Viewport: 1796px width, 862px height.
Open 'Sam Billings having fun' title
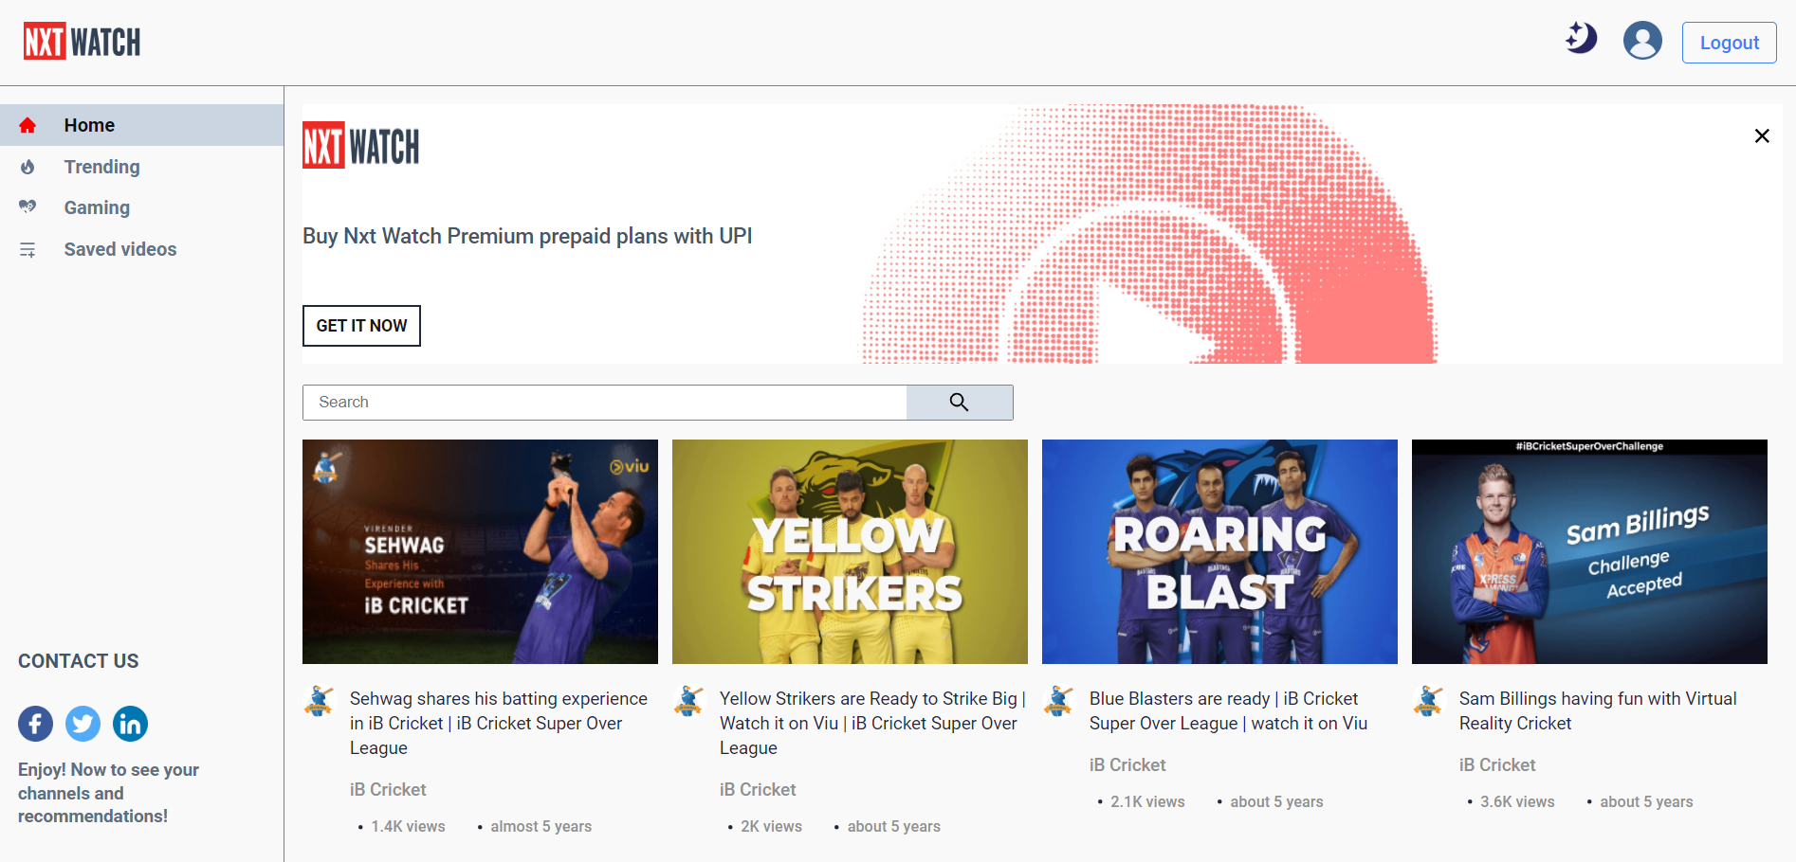tap(1598, 710)
